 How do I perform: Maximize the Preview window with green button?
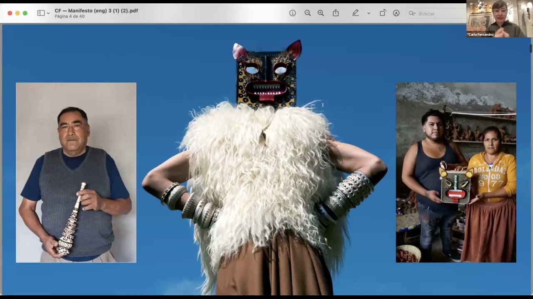pos(25,13)
